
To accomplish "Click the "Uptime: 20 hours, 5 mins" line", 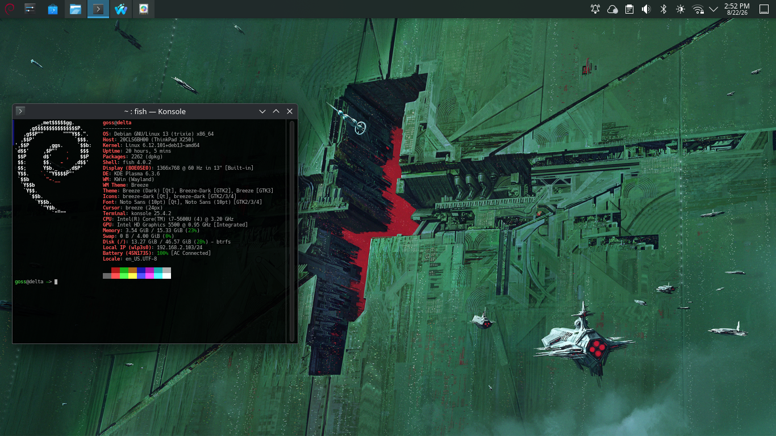I will 137,151.
